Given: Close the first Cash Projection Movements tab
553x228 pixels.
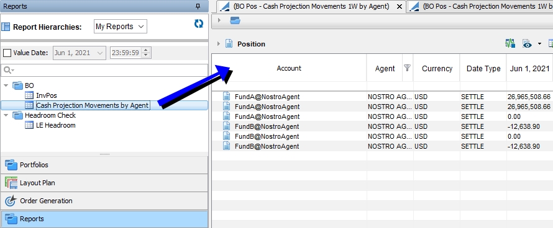Looking at the screenshot, I should point(400,6).
